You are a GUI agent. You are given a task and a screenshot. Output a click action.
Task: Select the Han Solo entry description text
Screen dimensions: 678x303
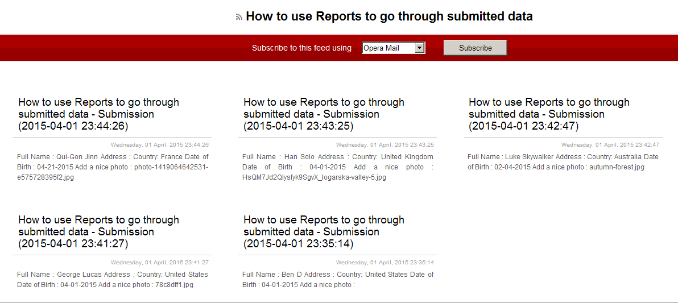click(338, 167)
